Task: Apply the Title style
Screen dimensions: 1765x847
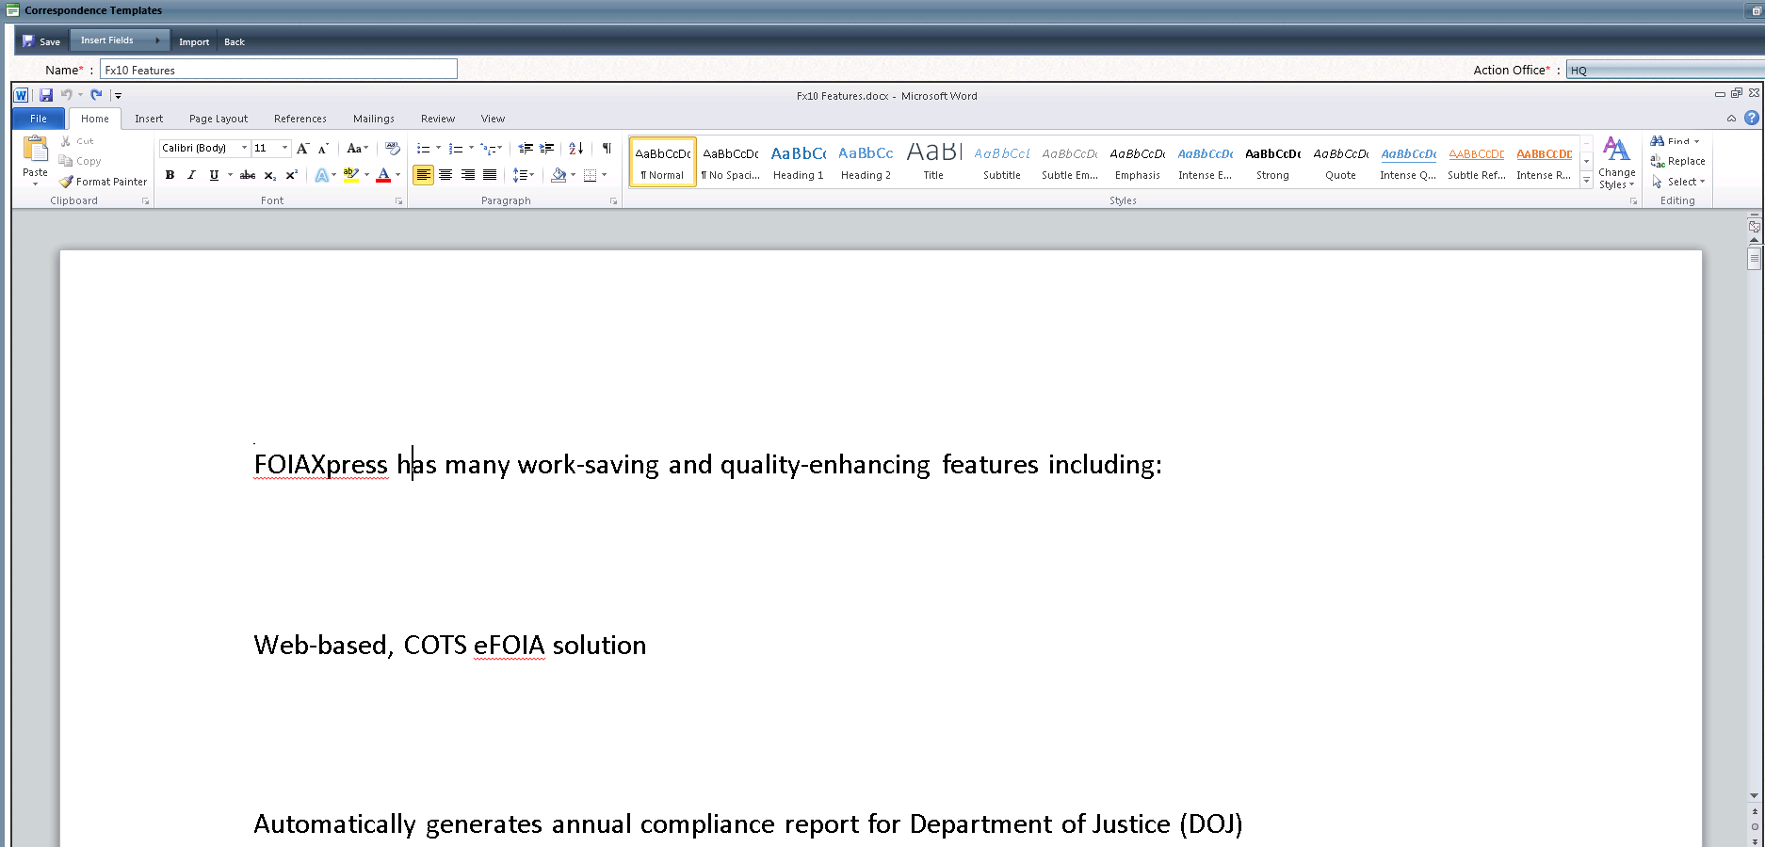Action: 933,162
